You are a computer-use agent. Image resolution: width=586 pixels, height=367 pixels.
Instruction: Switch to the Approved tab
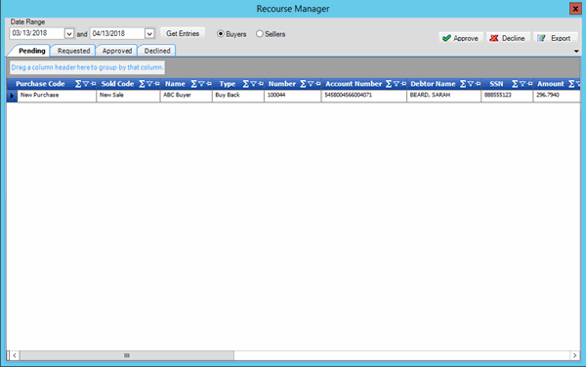coord(117,51)
